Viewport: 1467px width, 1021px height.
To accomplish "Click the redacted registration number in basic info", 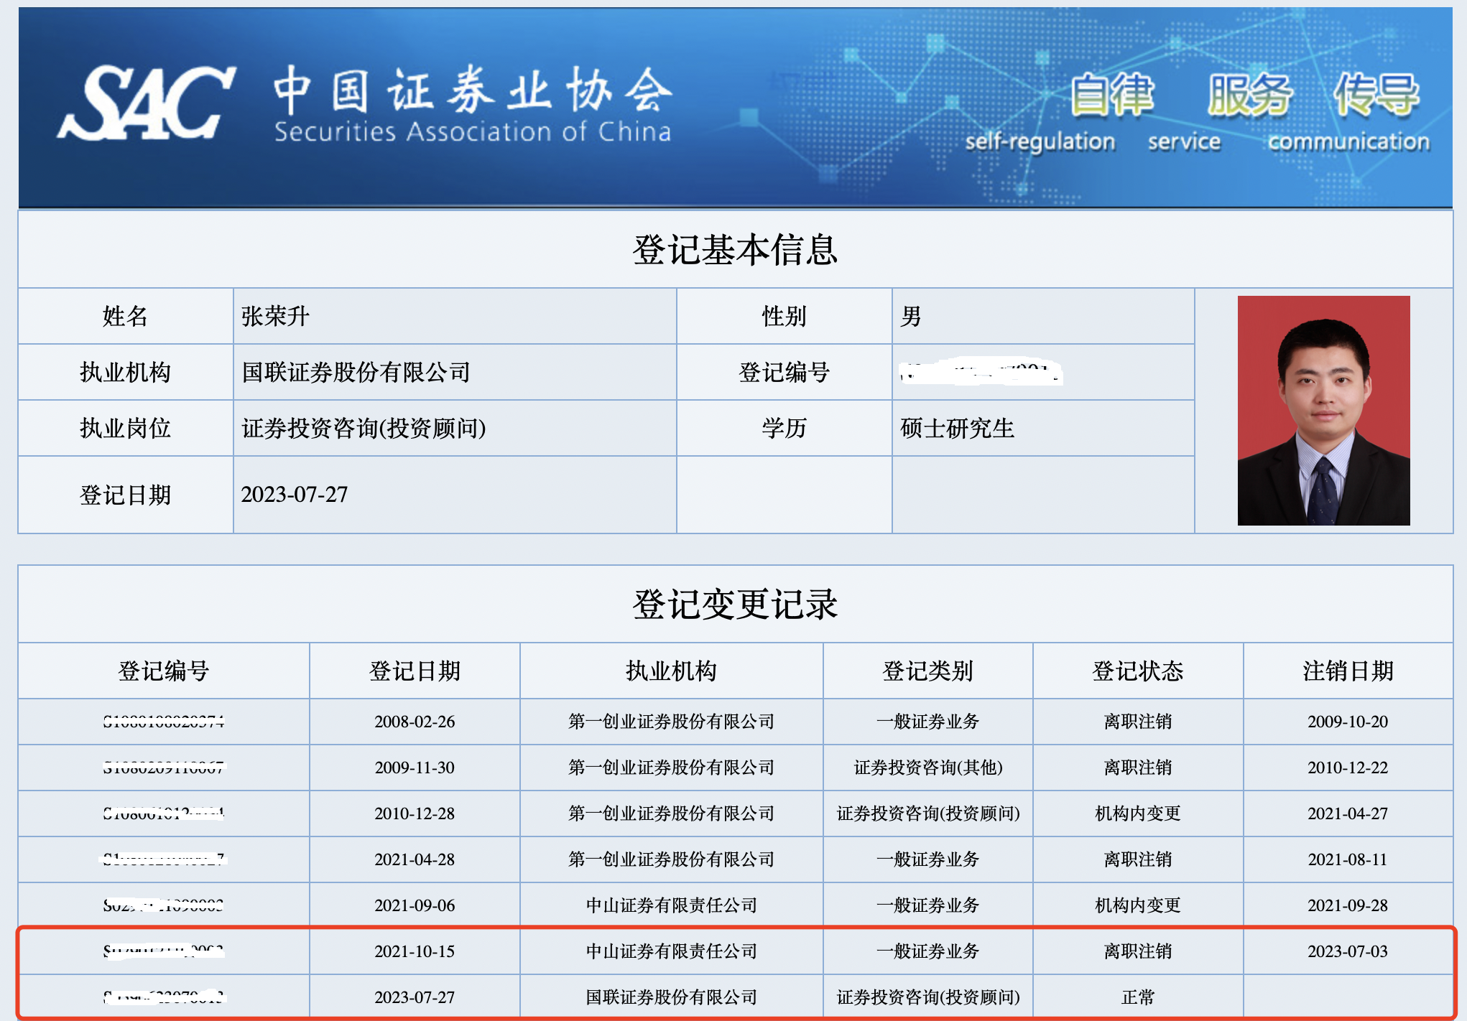I will (981, 373).
